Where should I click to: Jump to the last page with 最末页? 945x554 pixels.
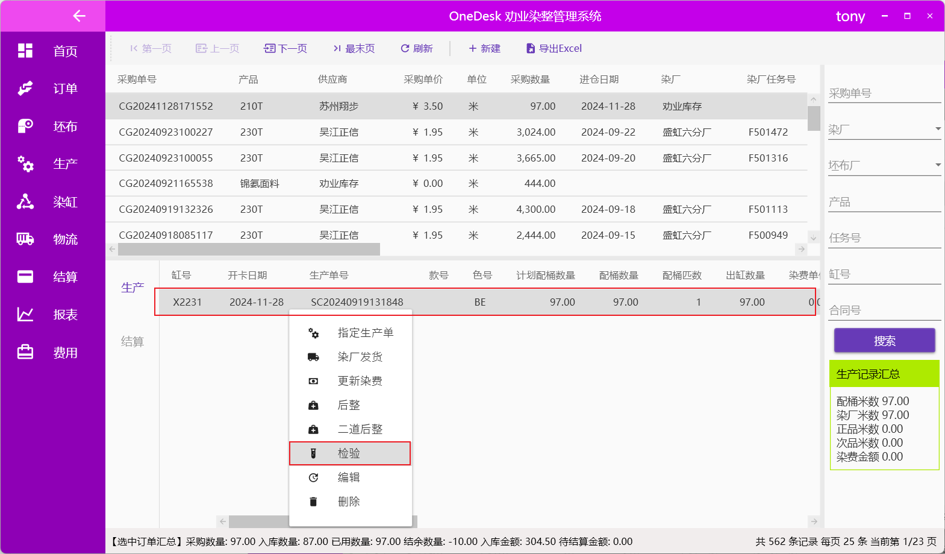pyautogui.click(x=354, y=48)
